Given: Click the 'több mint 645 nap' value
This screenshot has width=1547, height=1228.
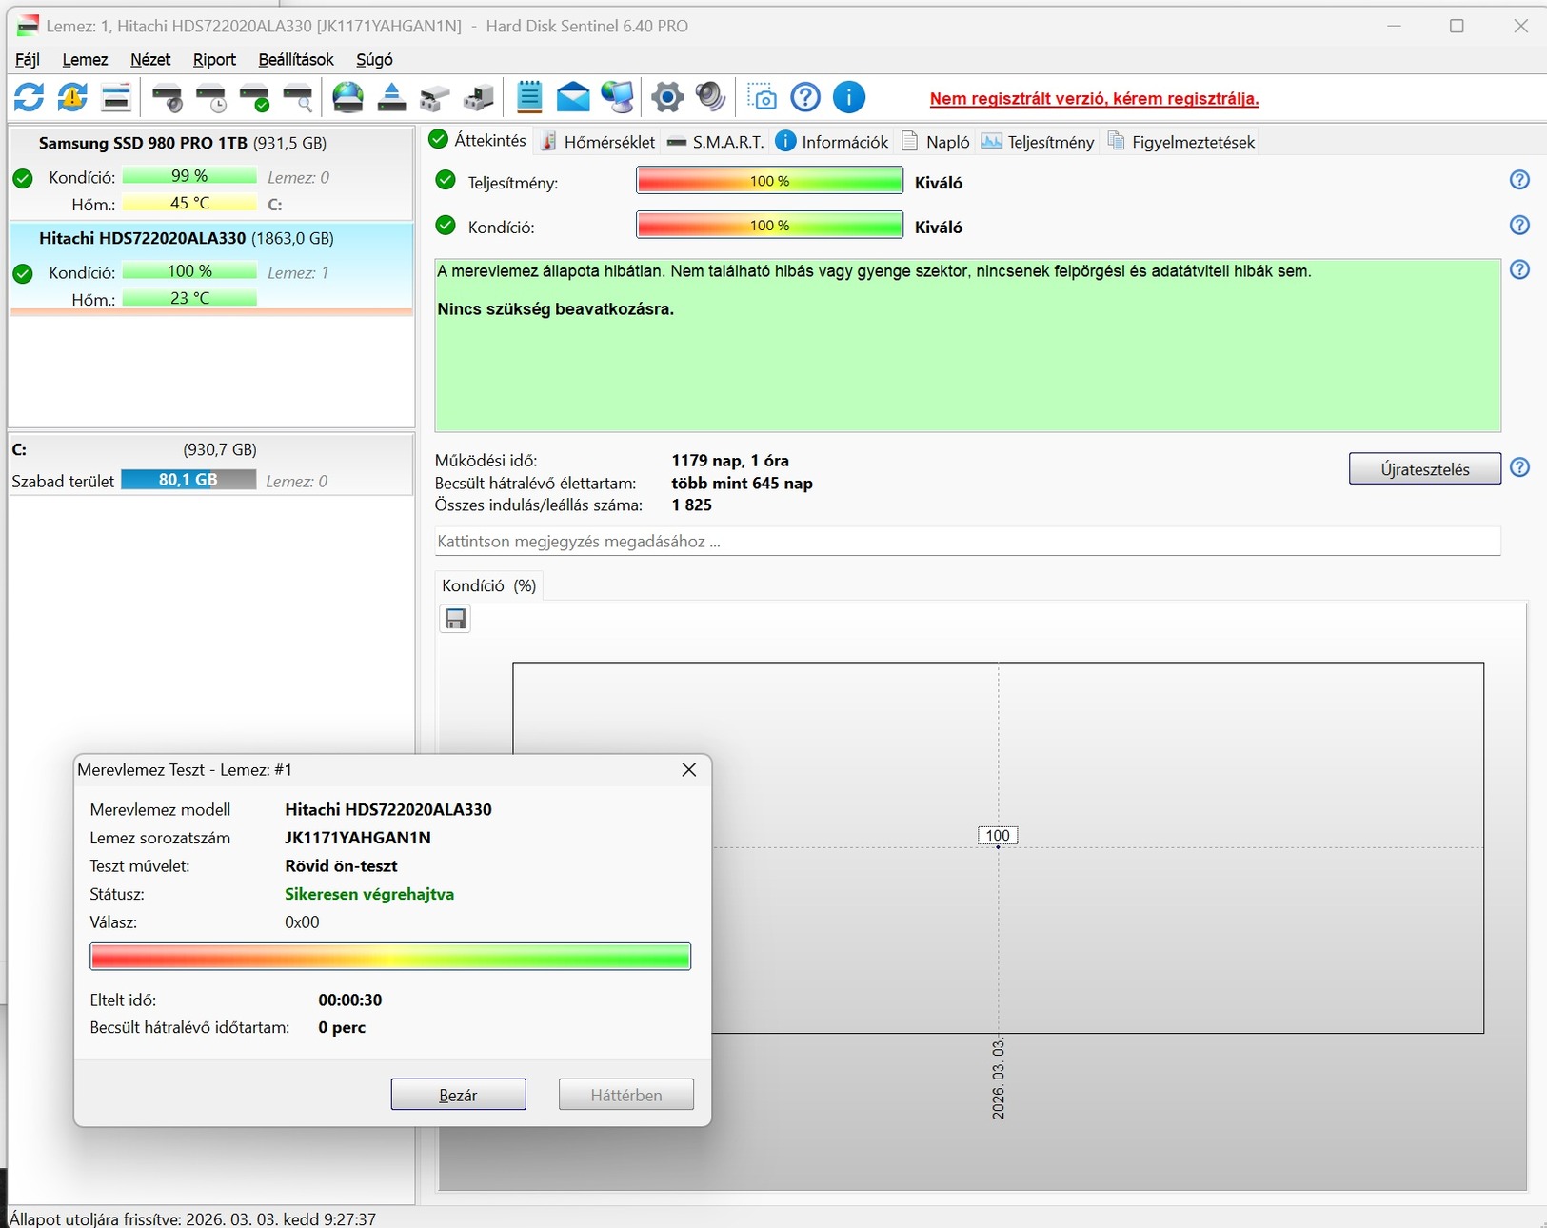Looking at the screenshot, I should coord(742,484).
